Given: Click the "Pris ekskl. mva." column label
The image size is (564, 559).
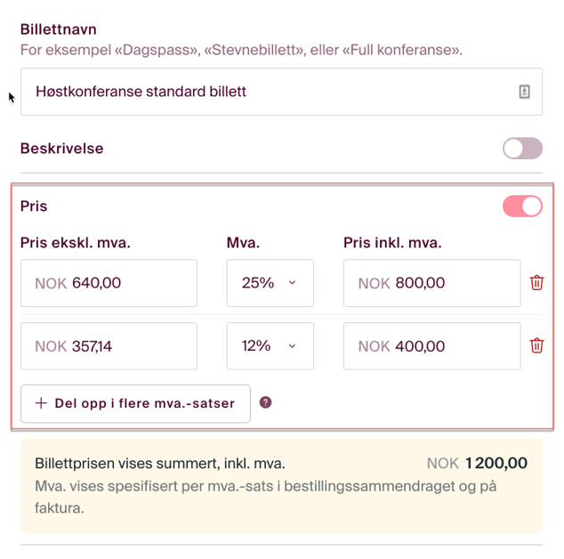Looking at the screenshot, I should pyautogui.click(x=82, y=242).
